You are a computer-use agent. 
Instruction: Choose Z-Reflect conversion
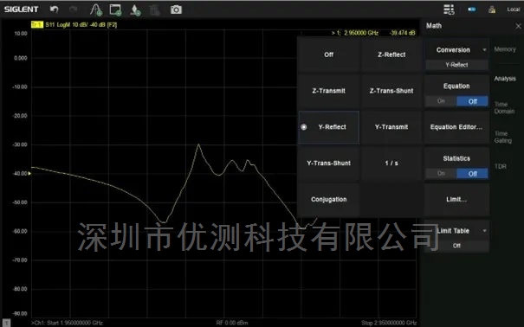coord(391,54)
